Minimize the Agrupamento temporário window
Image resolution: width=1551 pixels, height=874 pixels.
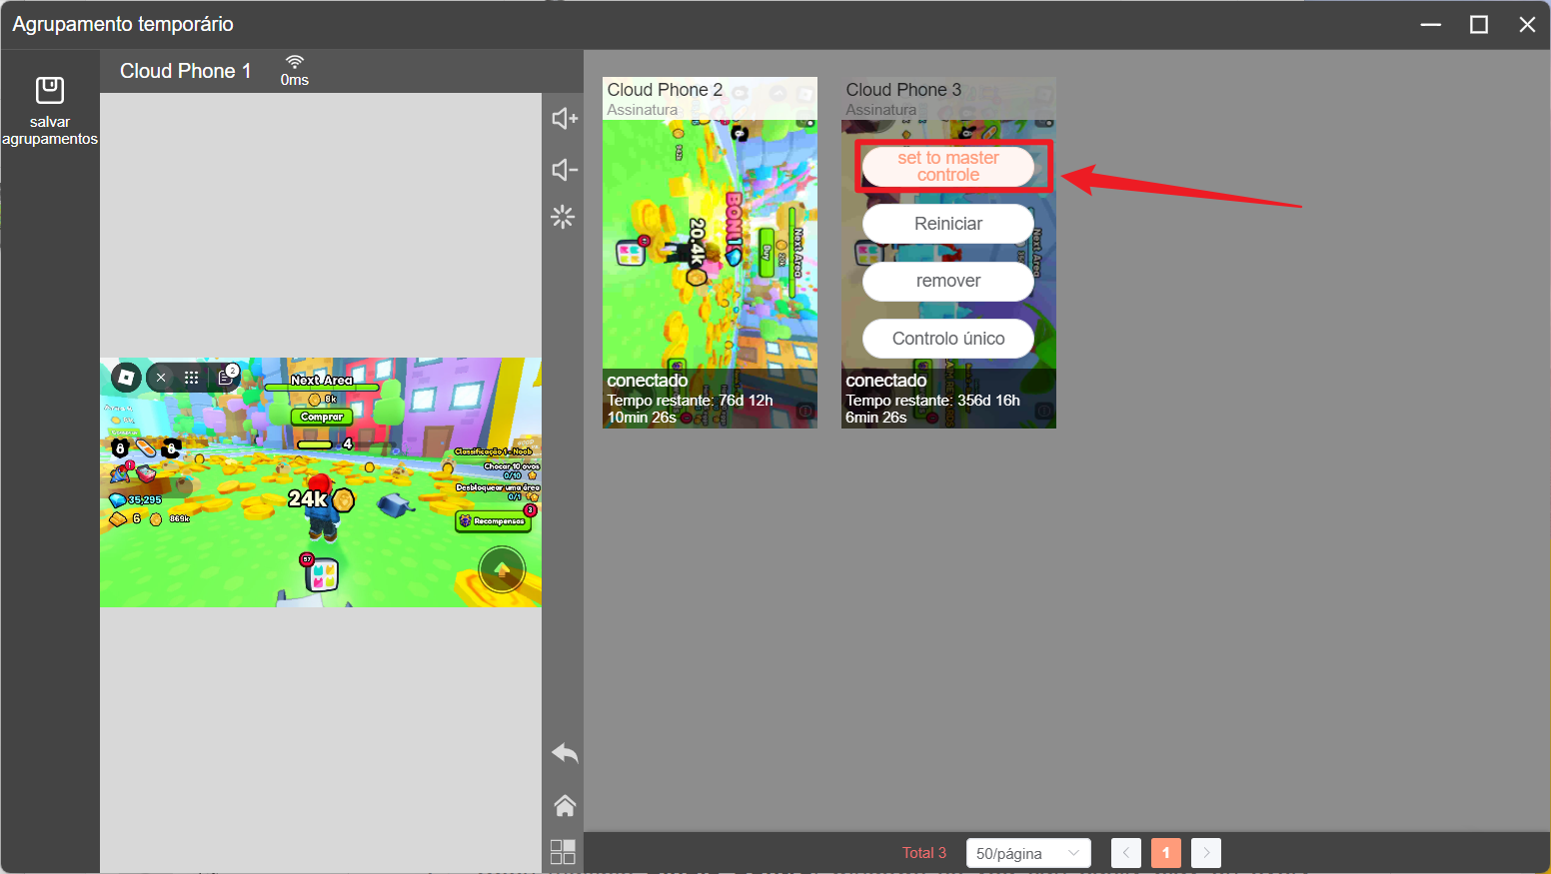(x=1431, y=24)
